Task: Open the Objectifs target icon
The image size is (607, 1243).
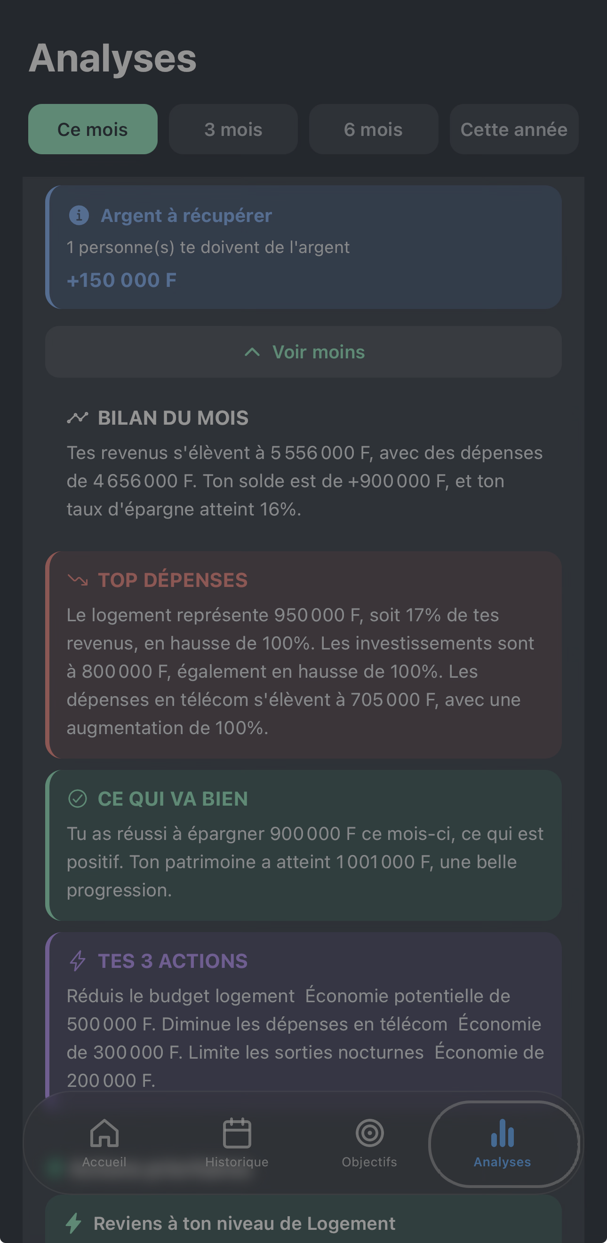Action: point(369,1133)
